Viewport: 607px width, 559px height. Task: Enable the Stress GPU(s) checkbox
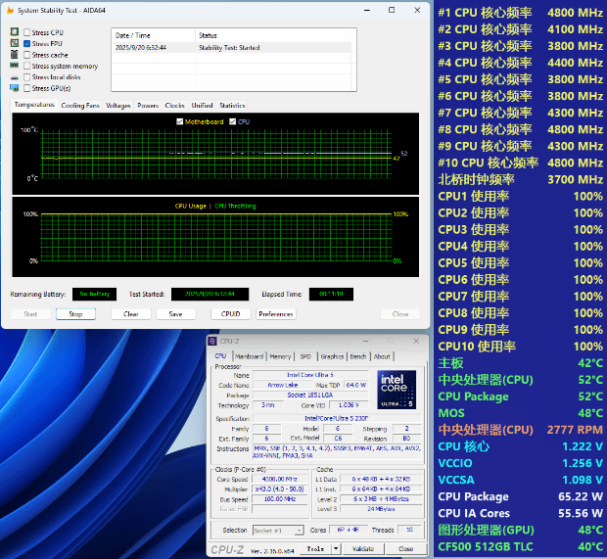26,88
